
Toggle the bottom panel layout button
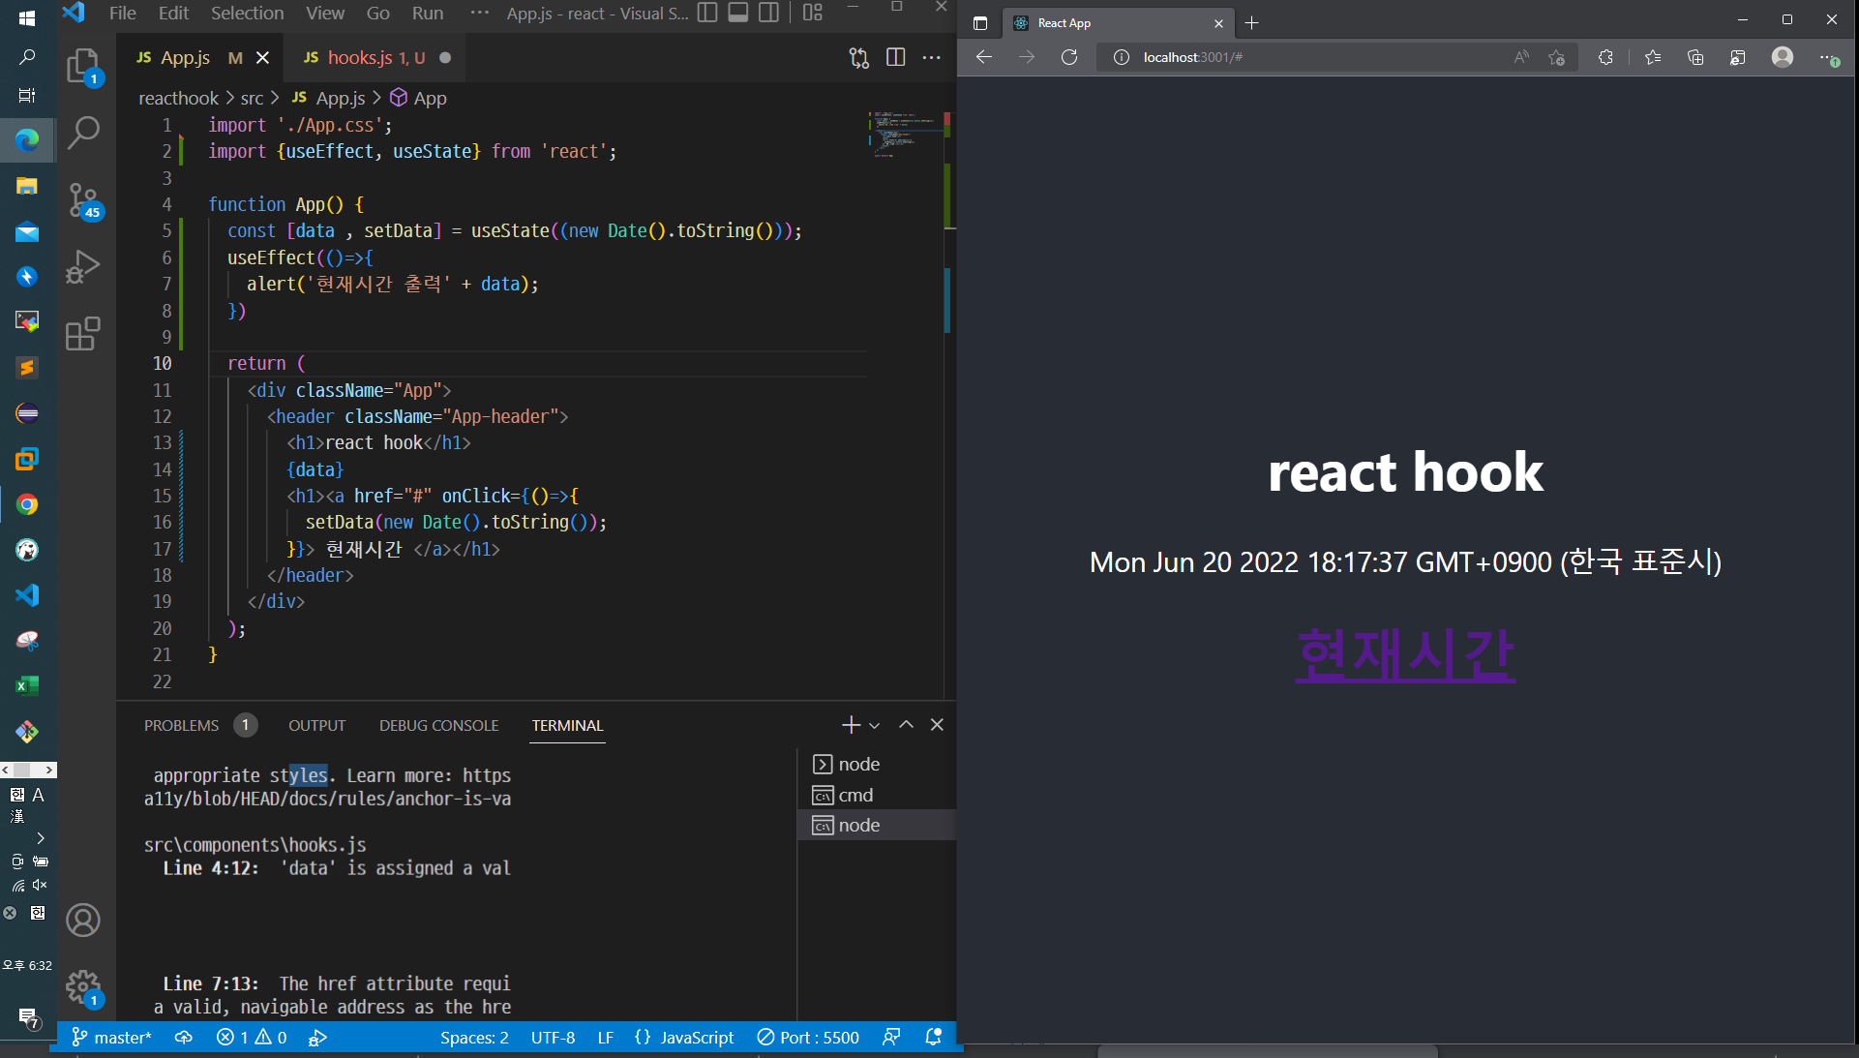coord(738,14)
